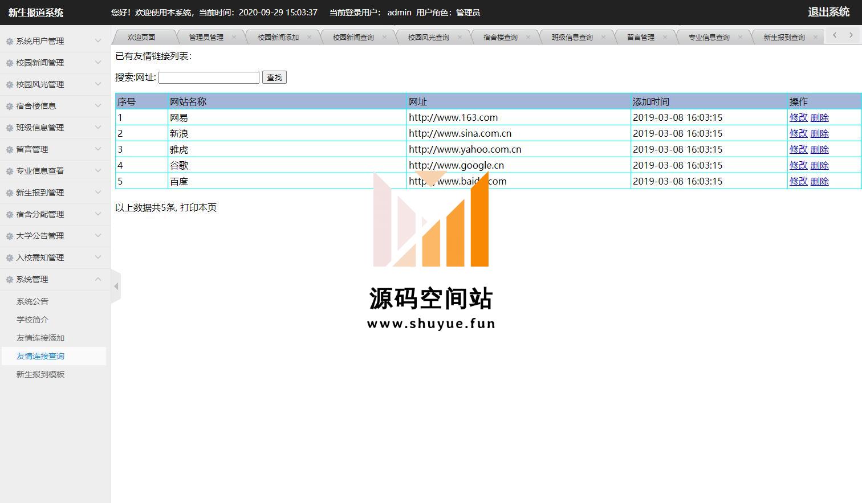This screenshot has height=503, width=862.
Task: Collapse the 系统管理 menu chevron
Action: click(98, 279)
